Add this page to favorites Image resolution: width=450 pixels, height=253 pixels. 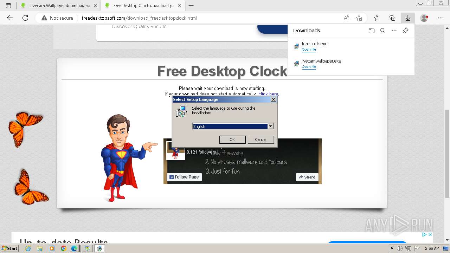pos(359,18)
